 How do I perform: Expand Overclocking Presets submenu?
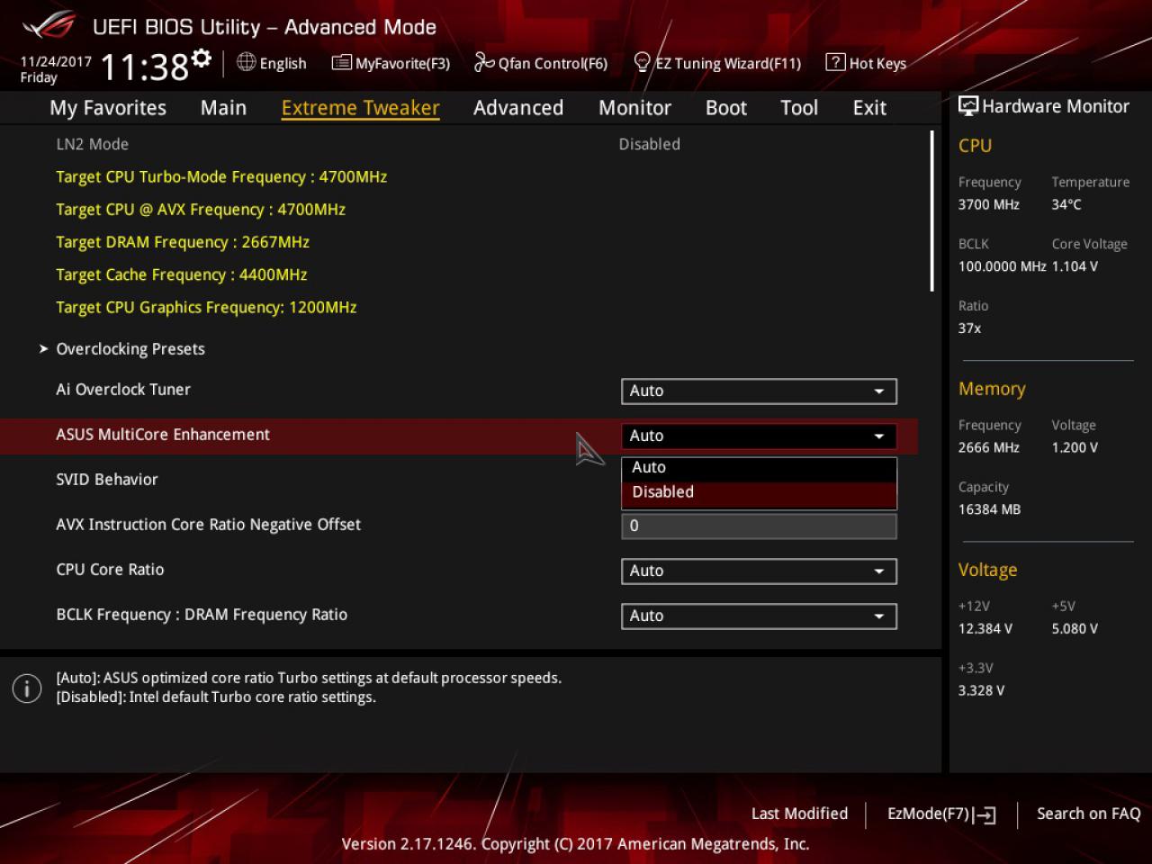[130, 349]
